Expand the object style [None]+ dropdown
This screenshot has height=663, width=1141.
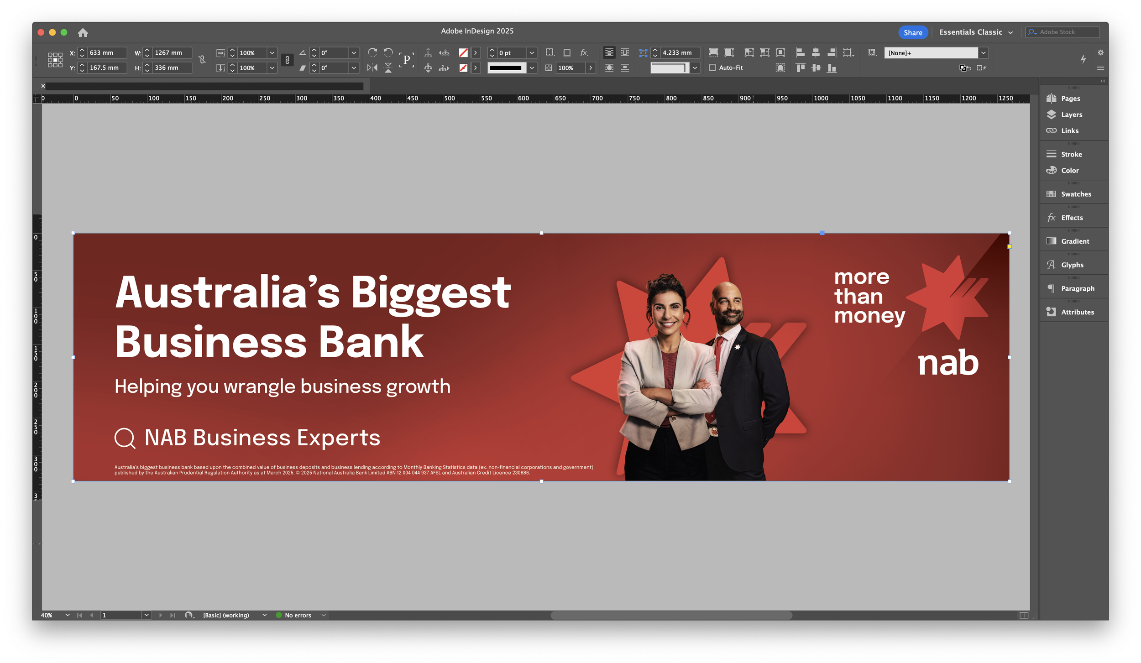[x=984, y=53]
